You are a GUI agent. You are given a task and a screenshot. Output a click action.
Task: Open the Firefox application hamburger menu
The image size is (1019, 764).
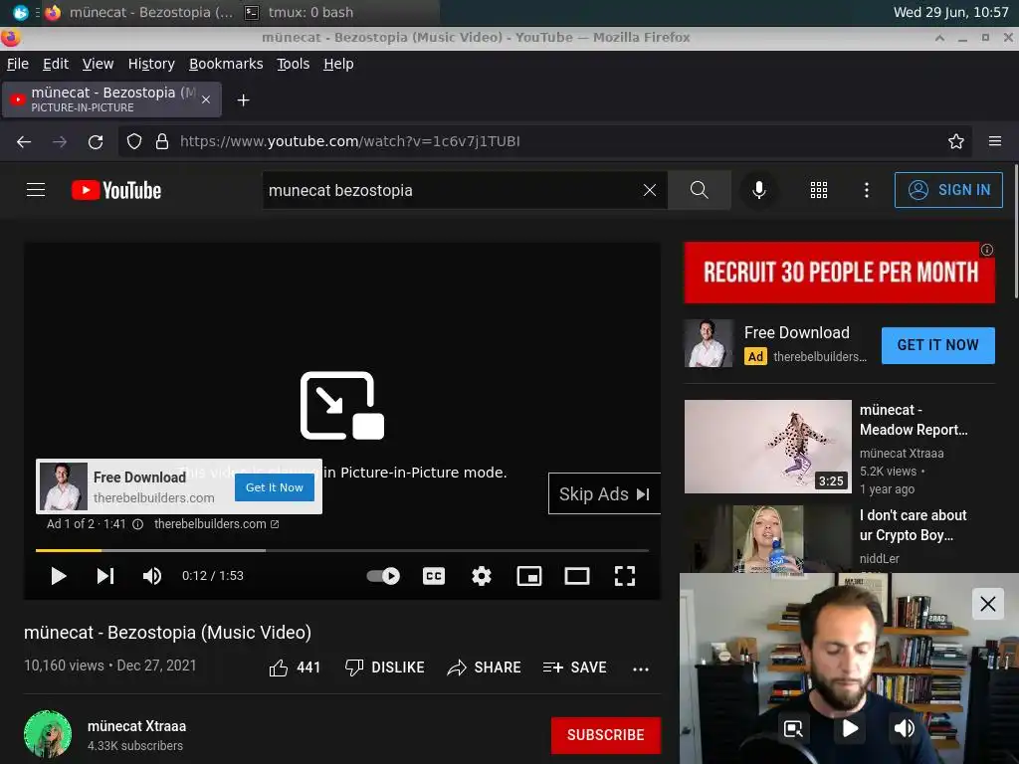pyautogui.click(x=995, y=141)
